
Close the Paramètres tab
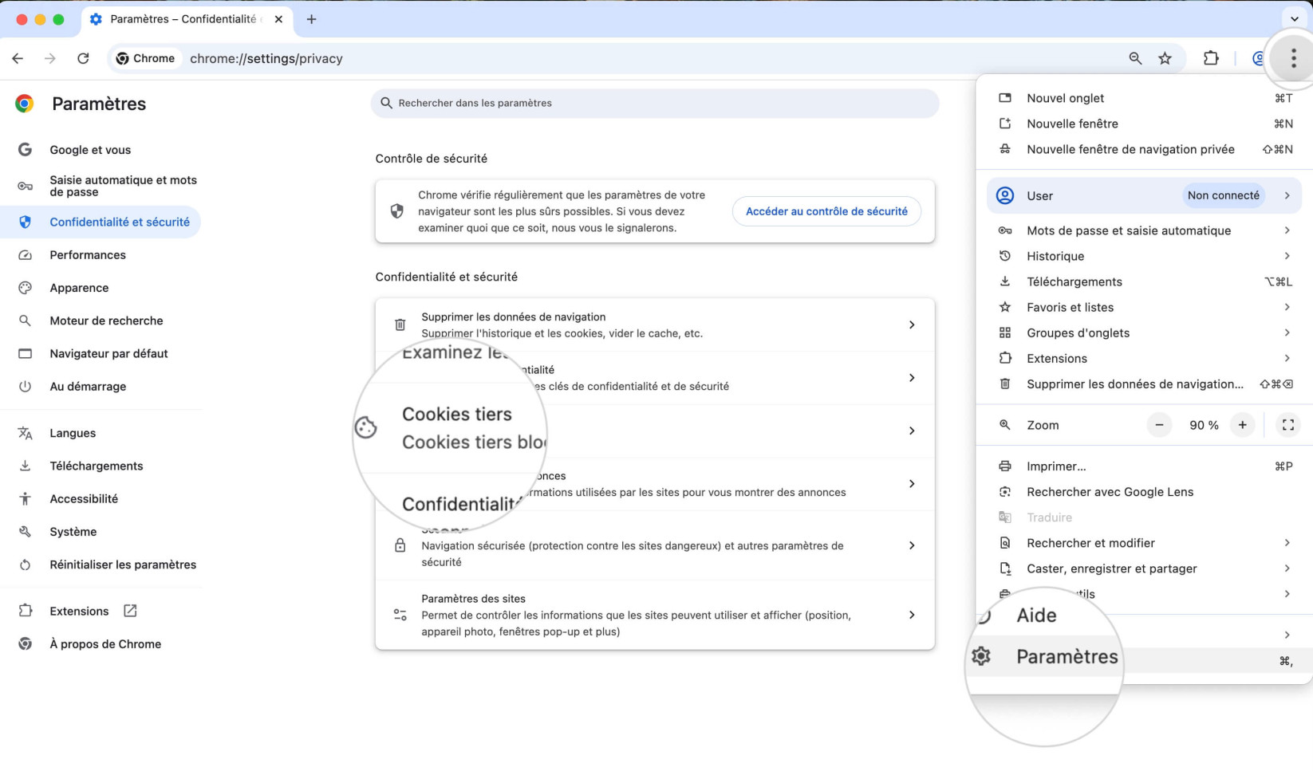[x=278, y=19]
